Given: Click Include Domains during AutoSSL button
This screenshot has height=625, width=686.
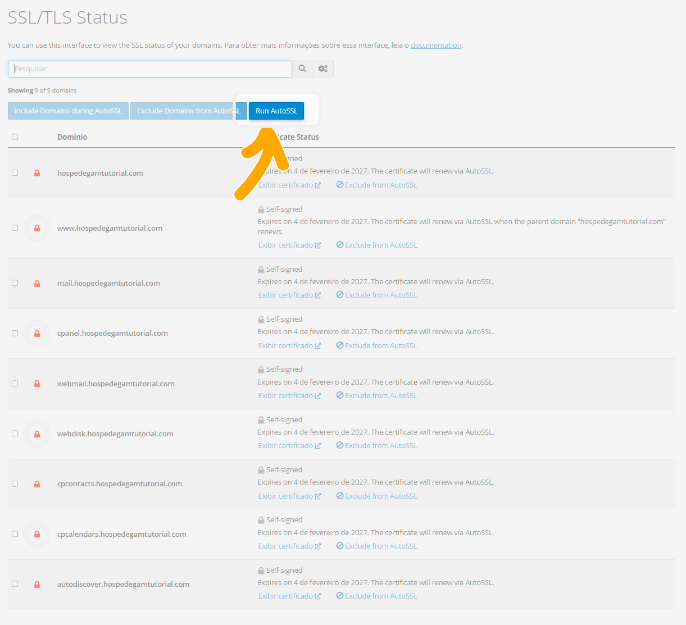Looking at the screenshot, I should (68, 111).
